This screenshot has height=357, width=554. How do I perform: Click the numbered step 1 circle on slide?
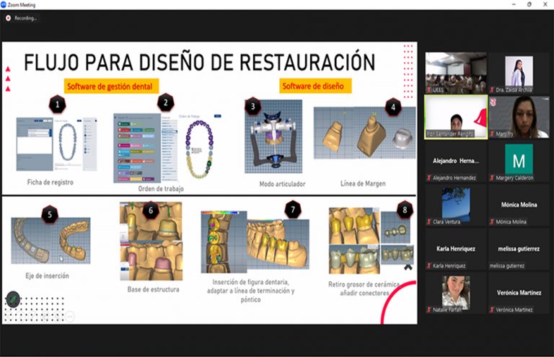point(56,105)
